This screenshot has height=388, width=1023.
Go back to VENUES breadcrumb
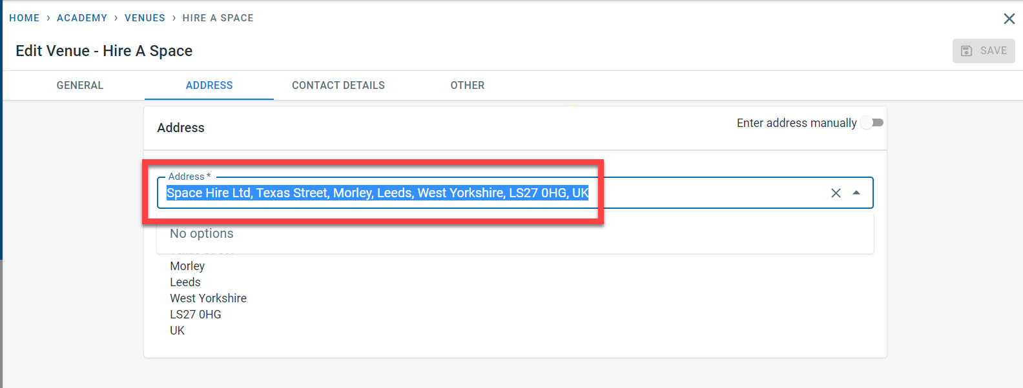tap(145, 18)
